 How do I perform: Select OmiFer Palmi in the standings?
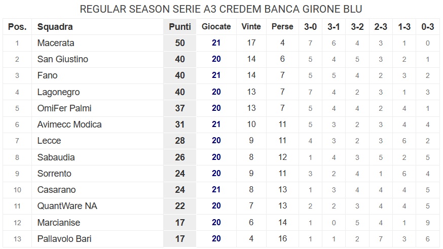[64, 108]
